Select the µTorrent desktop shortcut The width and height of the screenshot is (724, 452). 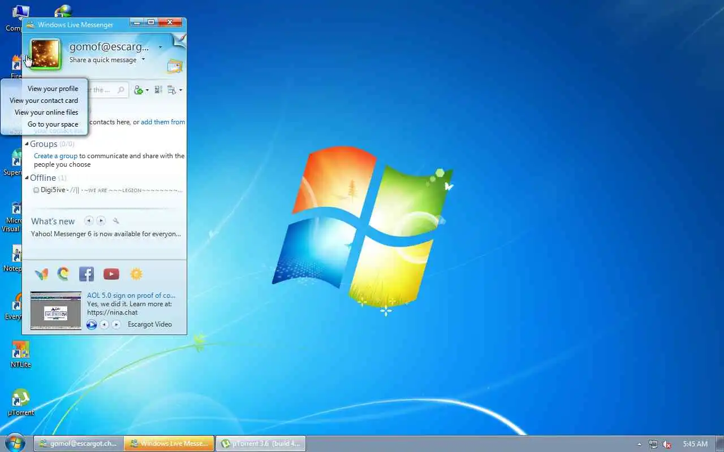(20, 402)
